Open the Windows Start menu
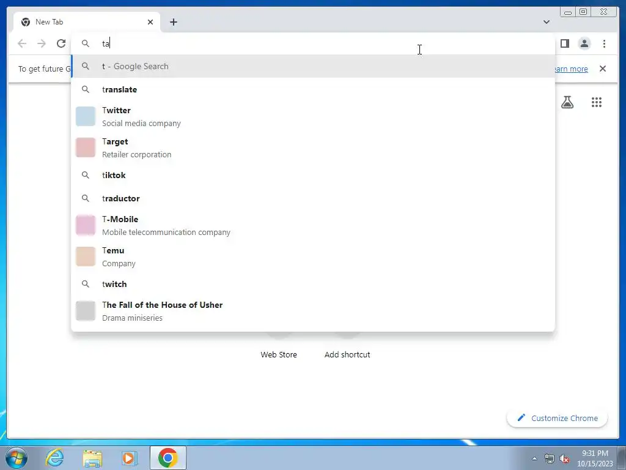 [x=17, y=458]
